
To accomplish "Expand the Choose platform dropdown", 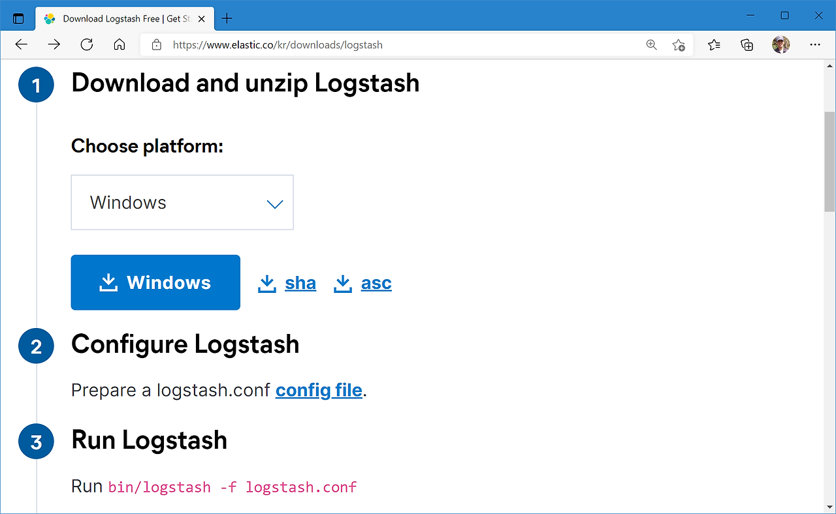I will click(x=182, y=202).
